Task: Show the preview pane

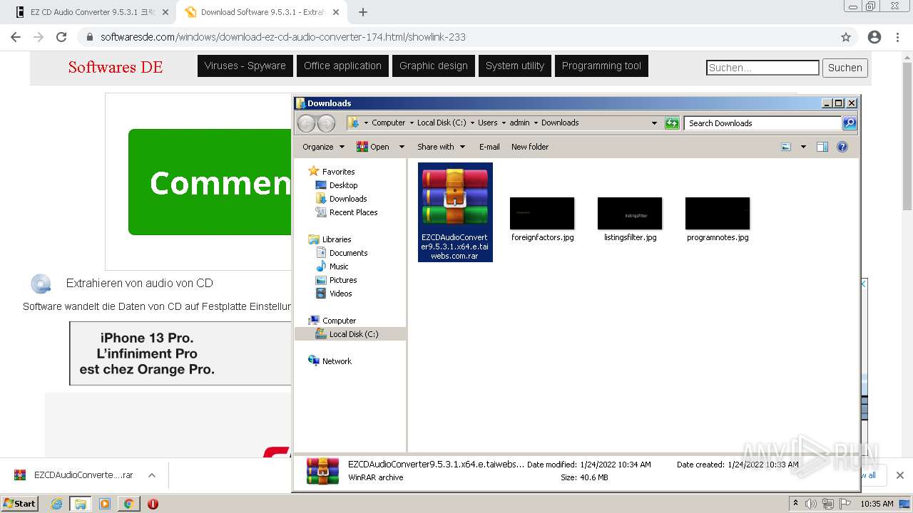Action: [x=822, y=147]
